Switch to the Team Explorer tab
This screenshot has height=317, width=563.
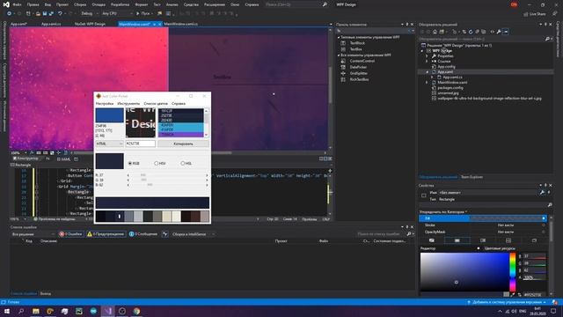[472, 177]
